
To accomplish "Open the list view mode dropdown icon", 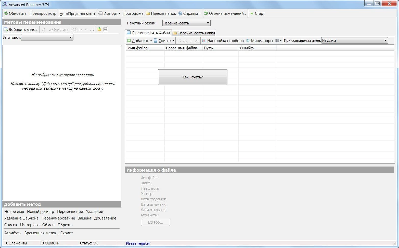I will pos(278,40).
